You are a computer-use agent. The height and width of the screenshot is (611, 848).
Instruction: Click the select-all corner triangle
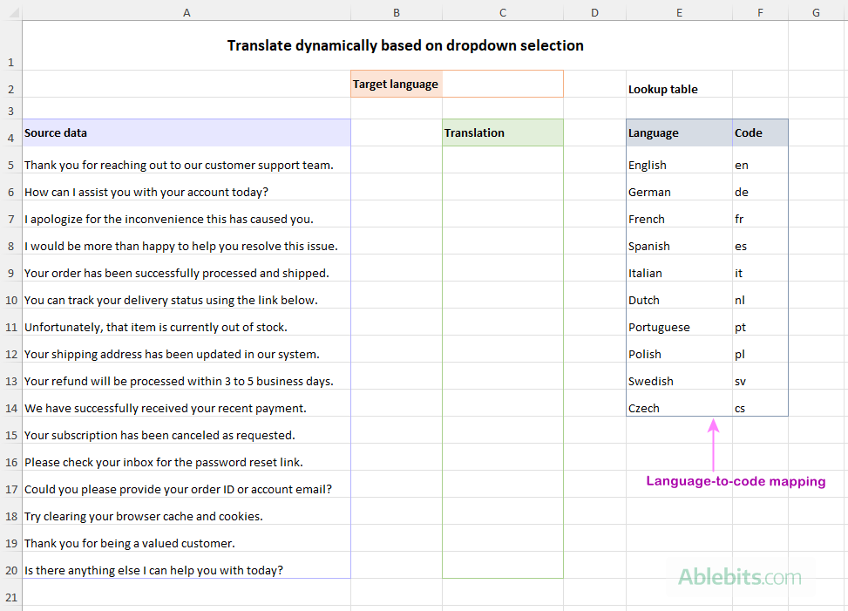14,12
